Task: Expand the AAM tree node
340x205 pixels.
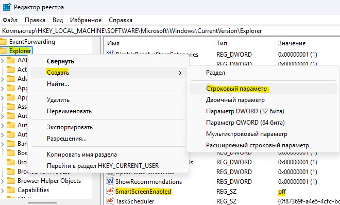Action: pos(3,60)
